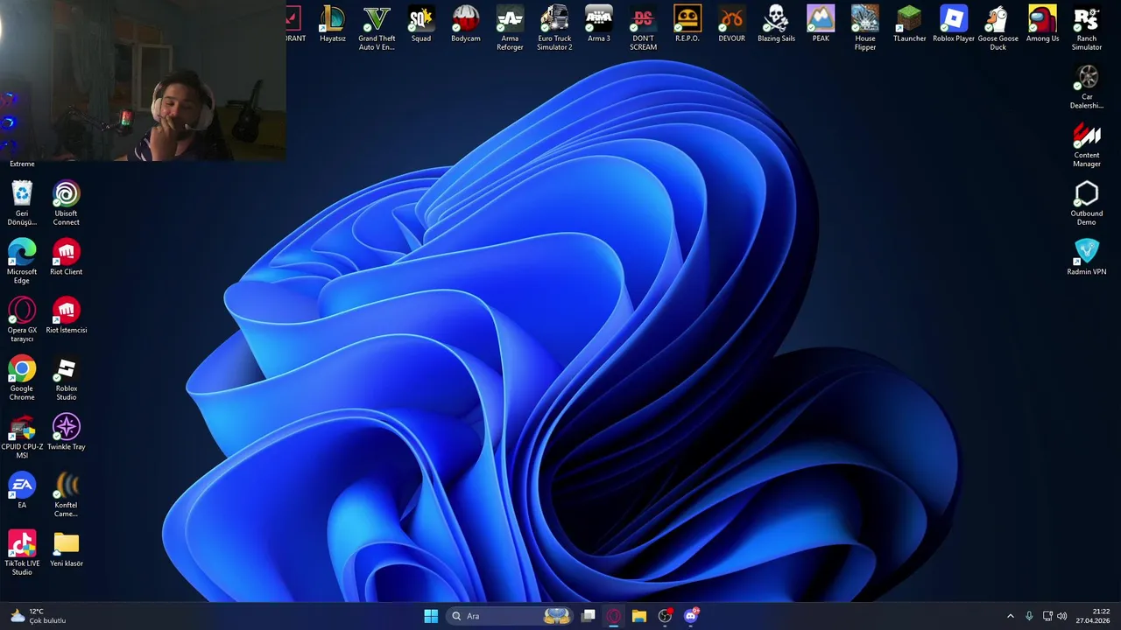
Task: Open Discord from the taskbar
Action: (x=691, y=616)
